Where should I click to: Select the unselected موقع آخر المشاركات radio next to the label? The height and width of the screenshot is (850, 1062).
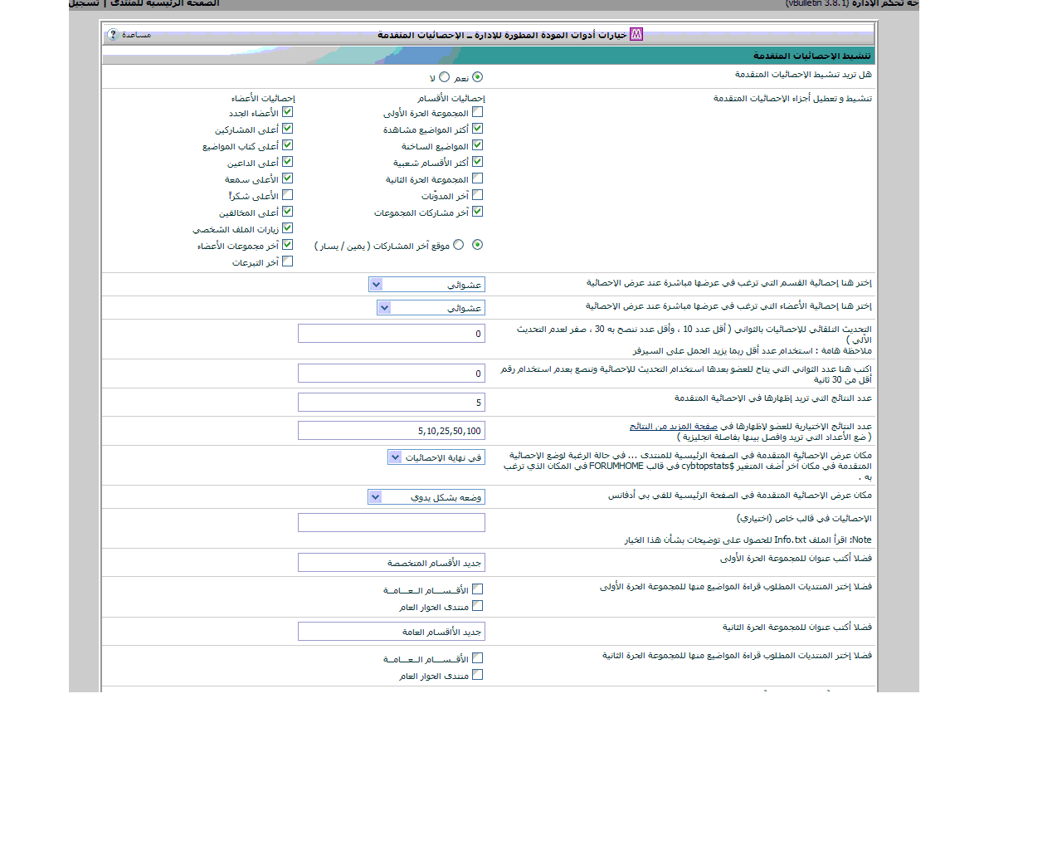(x=458, y=245)
